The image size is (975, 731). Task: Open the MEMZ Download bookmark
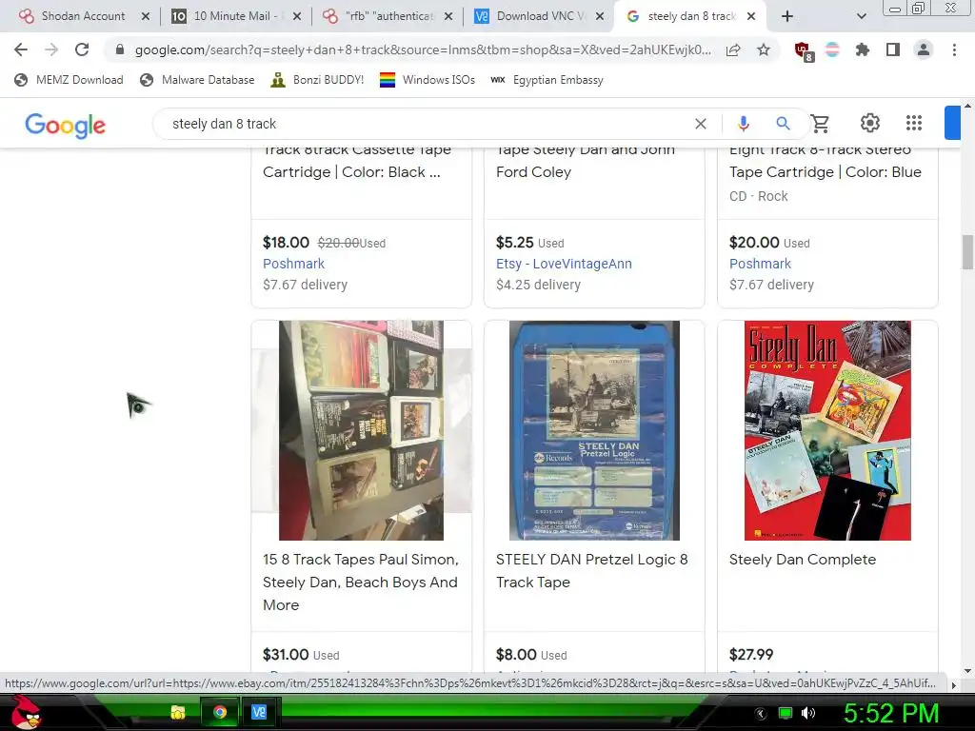(69, 80)
